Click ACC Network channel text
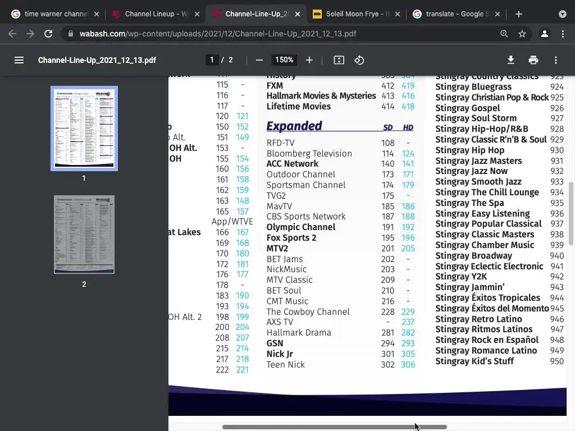Image resolution: width=575 pixels, height=431 pixels. [x=292, y=164]
